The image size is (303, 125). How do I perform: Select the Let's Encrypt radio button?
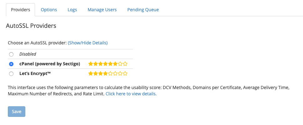pos(11,74)
